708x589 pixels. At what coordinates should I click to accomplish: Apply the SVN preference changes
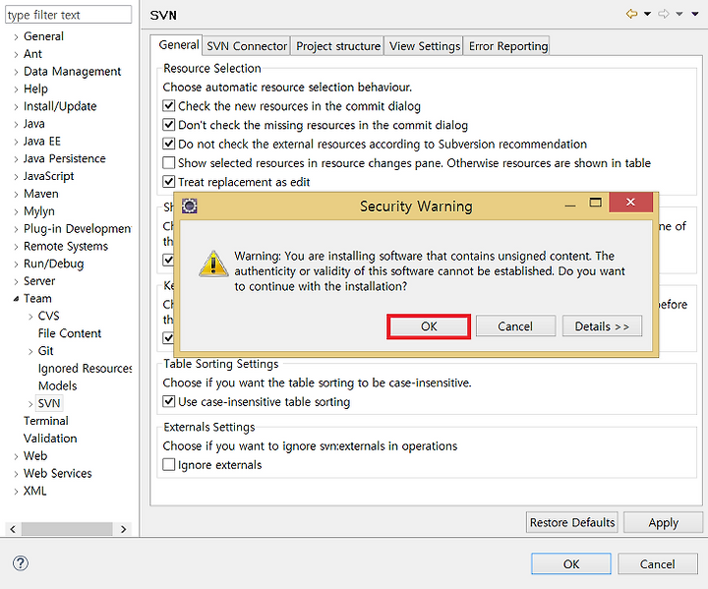(x=663, y=522)
